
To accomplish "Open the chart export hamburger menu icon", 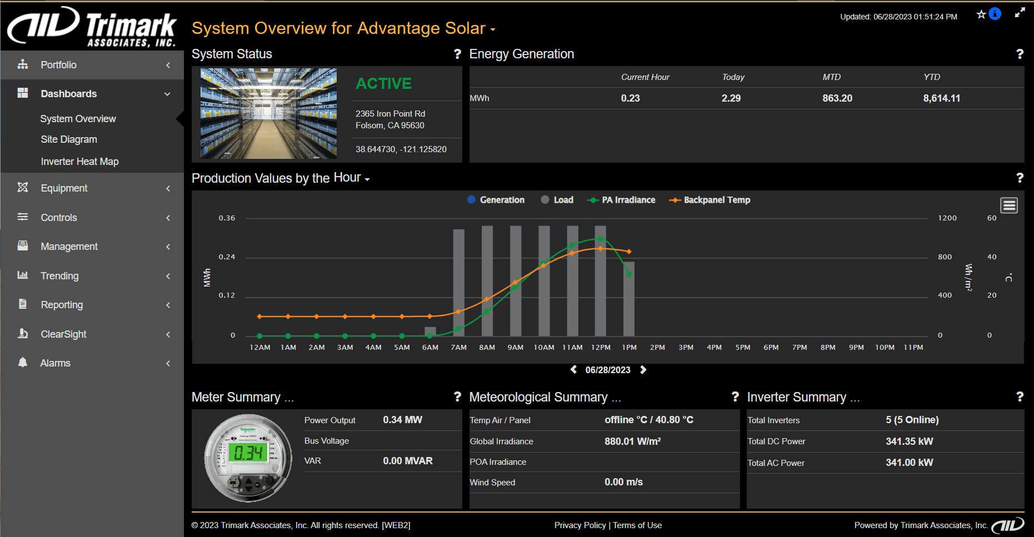I will click(x=1009, y=205).
